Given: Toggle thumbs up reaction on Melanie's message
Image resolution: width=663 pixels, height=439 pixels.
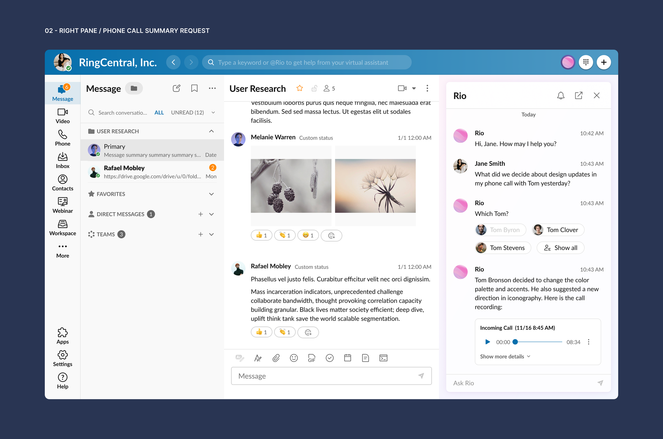Looking at the screenshot, I should tap(261, 236).
